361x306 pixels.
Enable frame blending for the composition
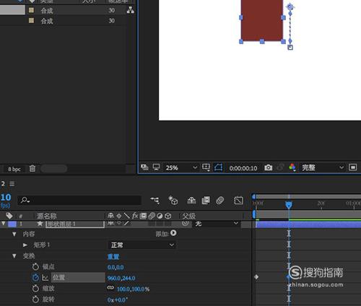click(x=206, y=200)
